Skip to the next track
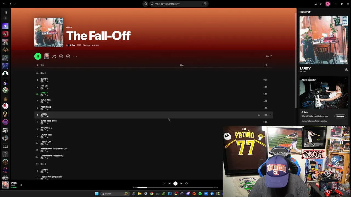351x197 pixels. 181,184
